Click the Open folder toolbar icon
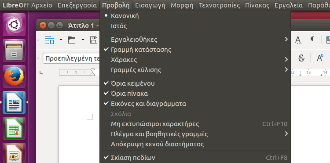The image size is (330, 163). click(x=72, y=40)
